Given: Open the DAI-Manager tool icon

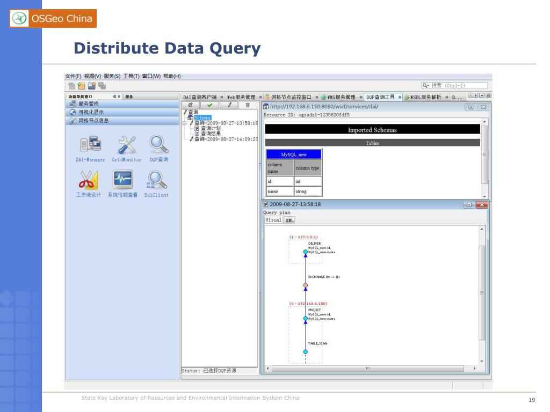Looking at the screenshot, I should [x=90, y=144].
